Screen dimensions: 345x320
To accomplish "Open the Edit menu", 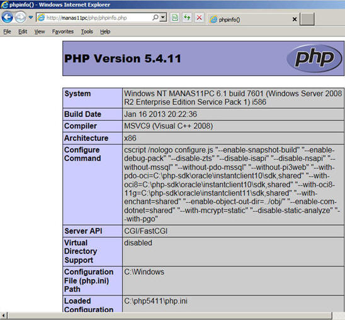I will (x=23, y=31).
